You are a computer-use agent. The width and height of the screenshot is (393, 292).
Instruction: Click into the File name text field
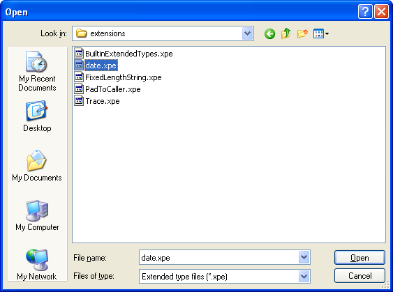click(x=218, y=257)
